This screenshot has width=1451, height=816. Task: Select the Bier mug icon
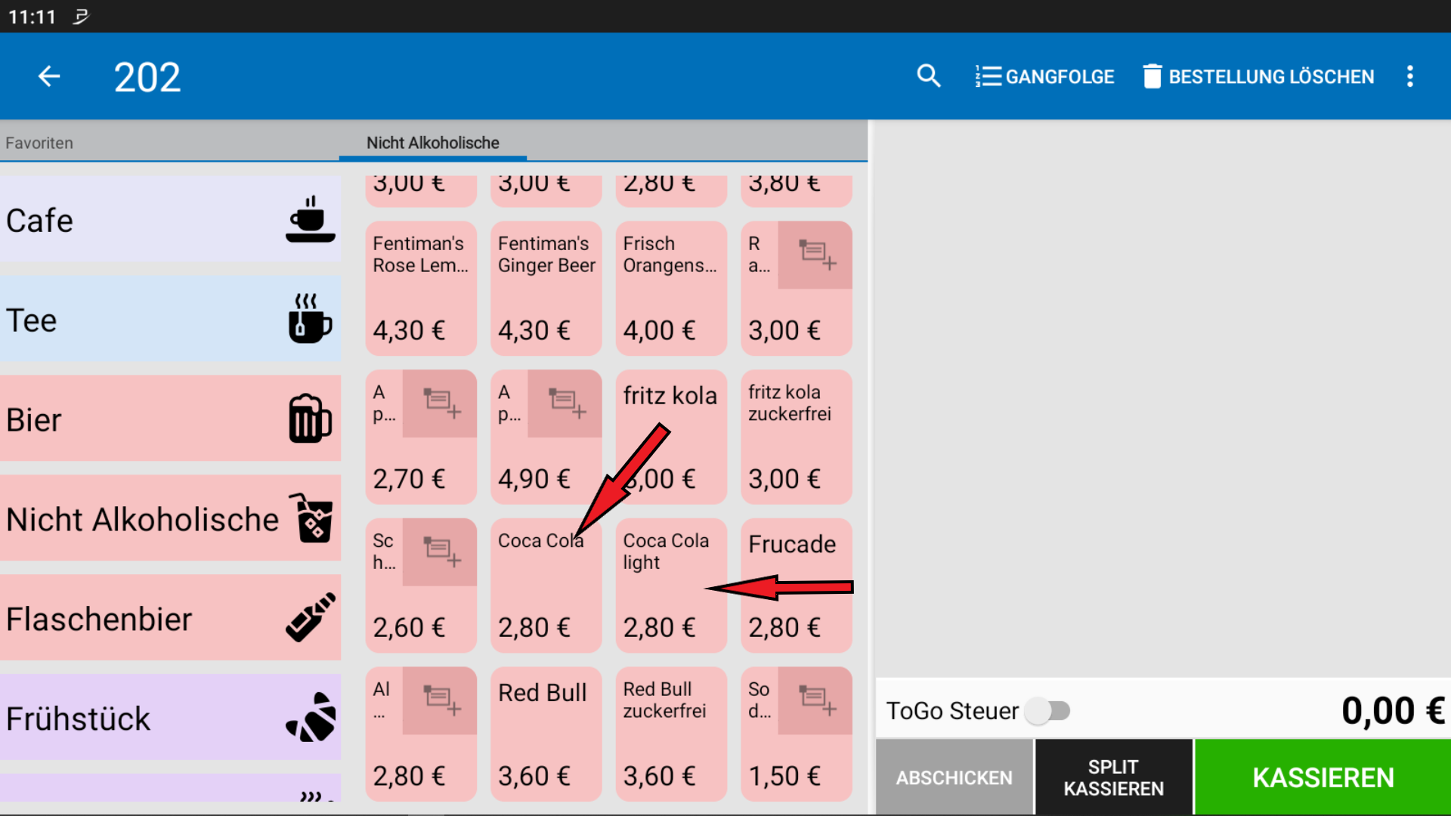tap(310, 419)
